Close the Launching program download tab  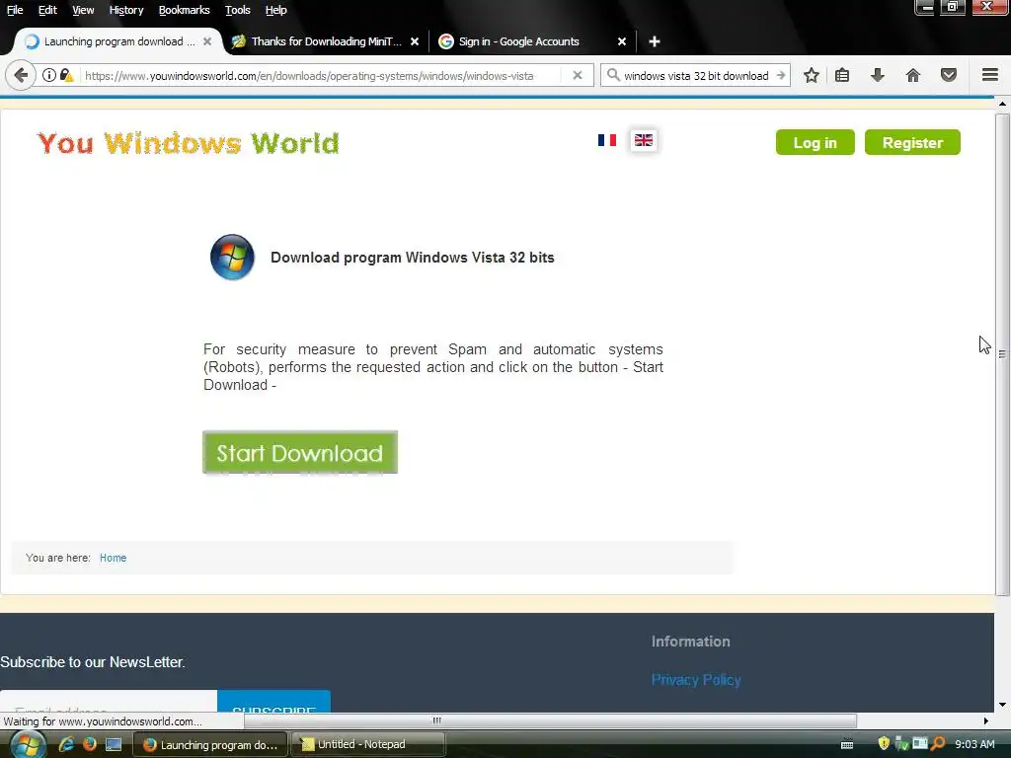coord(207,41)
